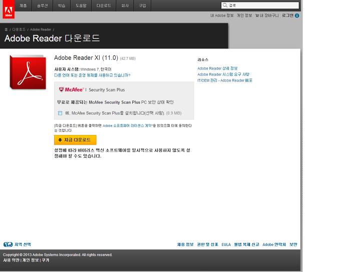
Task: Click the (42.7 MB) size text
Action: tap(128, 58)
